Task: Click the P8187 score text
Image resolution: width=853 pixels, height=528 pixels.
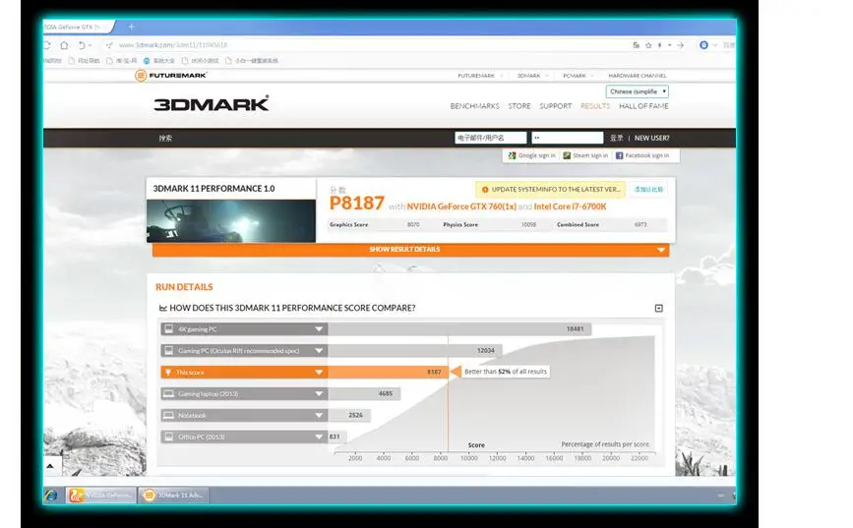Action: click(x=357, y=204)
